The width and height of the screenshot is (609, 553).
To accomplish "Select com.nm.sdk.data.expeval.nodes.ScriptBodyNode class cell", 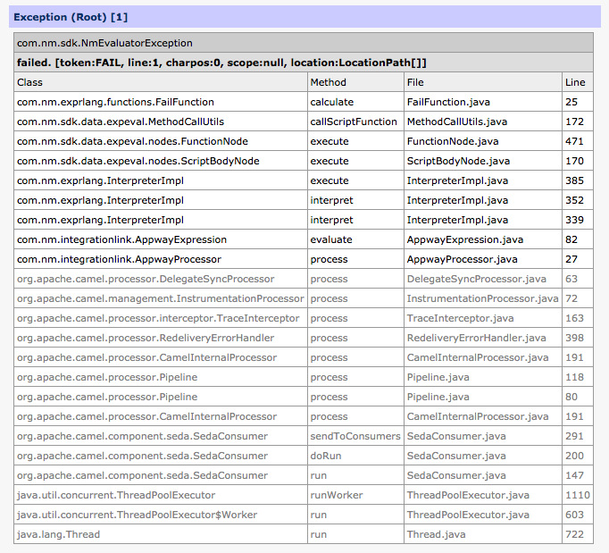I will point(161,161).
